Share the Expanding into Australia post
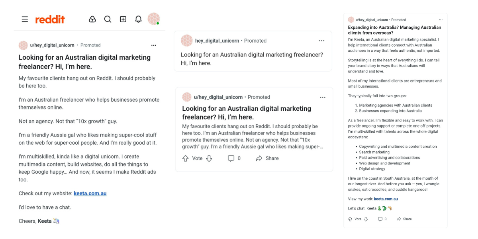Image resolution: width=478 pixels, height=239 pixels. click(x=404, y=219)
